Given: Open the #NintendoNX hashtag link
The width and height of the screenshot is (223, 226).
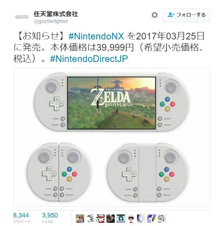Looking at the screenshot, I should 96,36.
